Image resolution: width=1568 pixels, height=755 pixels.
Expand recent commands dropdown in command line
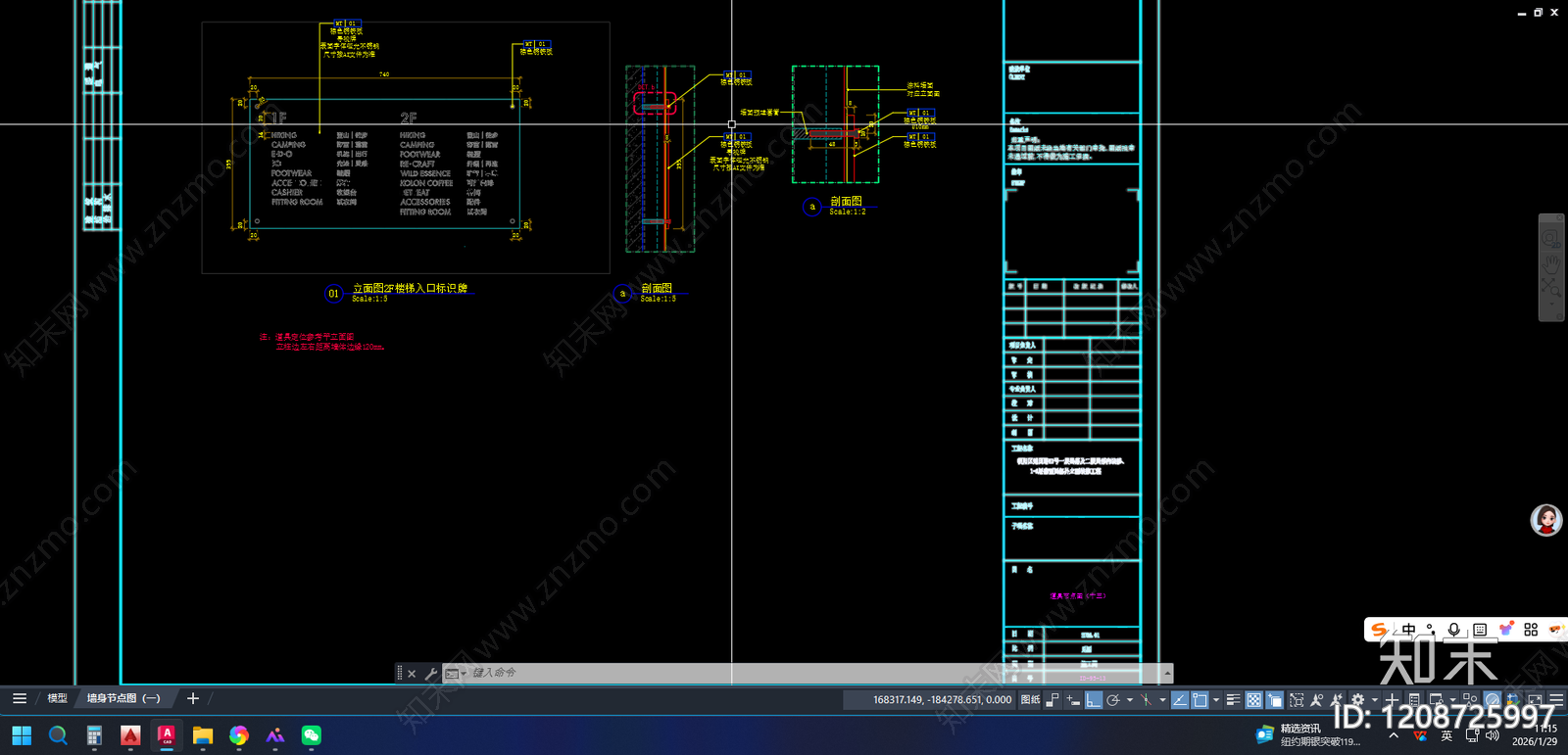(x=456, y=674)
